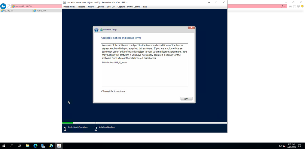
Task: Click the taskbar search icon
Action: click(11, 146)
